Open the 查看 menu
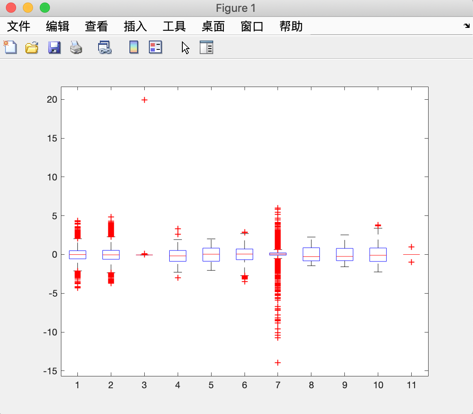Image resolution: width=473 pixels, height=414 pixels. click(x=96, y=26)
